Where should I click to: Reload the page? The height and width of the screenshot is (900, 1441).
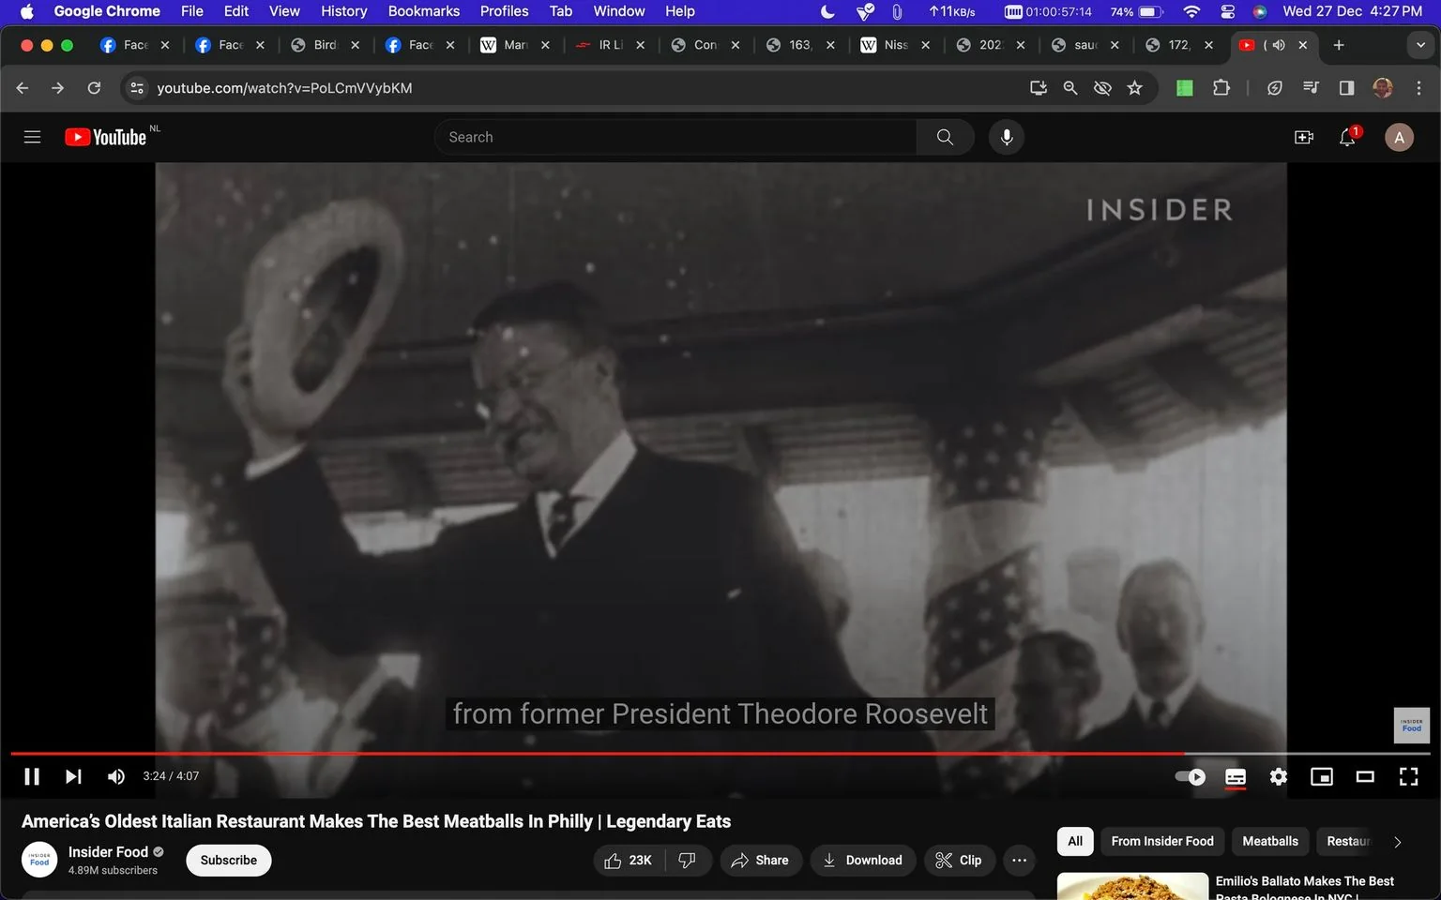[x=94, y=88]
